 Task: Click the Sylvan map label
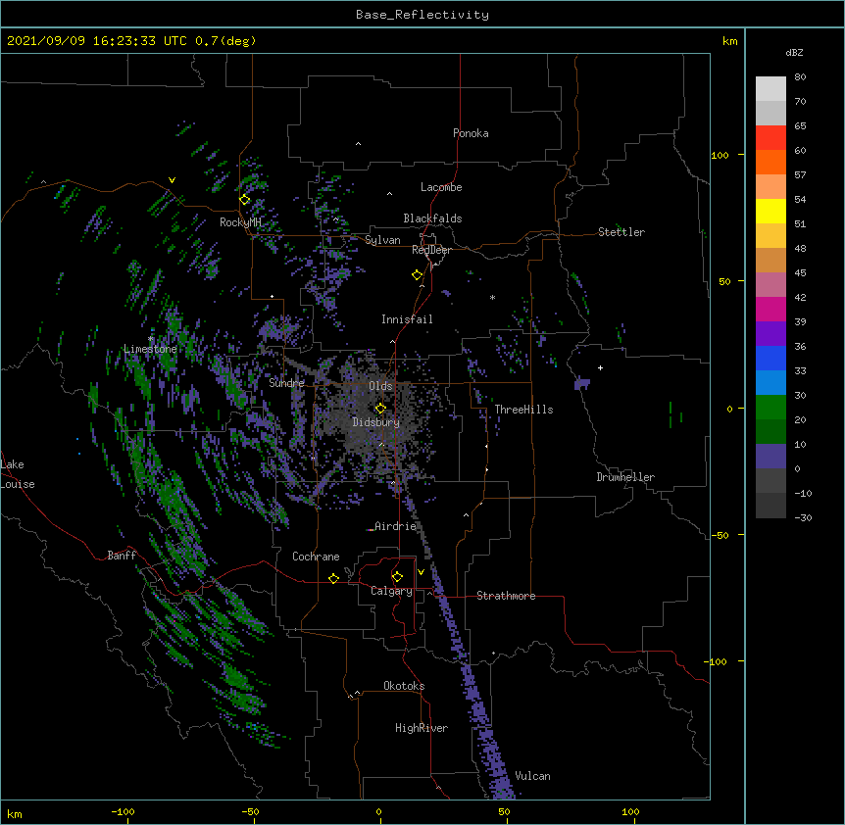point(382,240)
